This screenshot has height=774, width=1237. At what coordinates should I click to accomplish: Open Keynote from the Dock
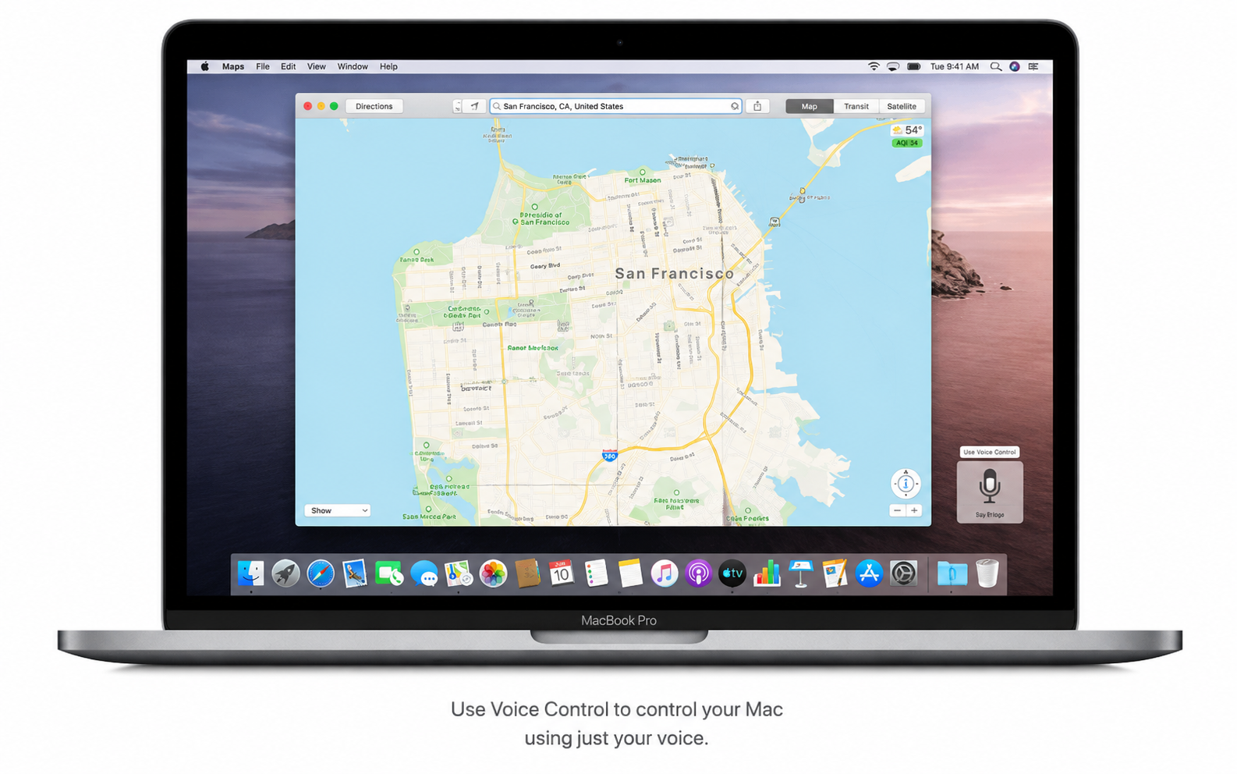click(x=801, y=573)
